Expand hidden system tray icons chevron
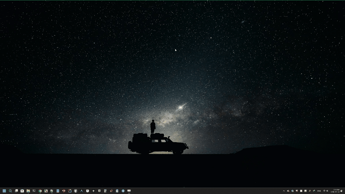The image size is (345, 194). tap(284, 191)
